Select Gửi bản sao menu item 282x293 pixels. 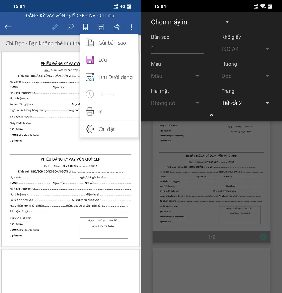click(x=112, y=43)
